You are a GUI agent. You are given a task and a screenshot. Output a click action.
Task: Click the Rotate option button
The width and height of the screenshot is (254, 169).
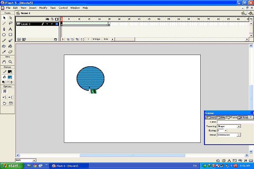coord(4,103)
